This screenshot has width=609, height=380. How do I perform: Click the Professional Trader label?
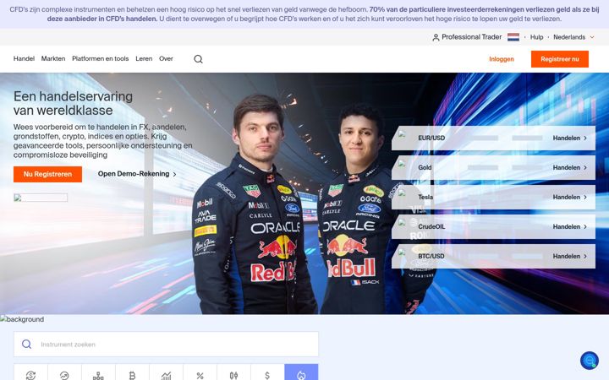471,37
